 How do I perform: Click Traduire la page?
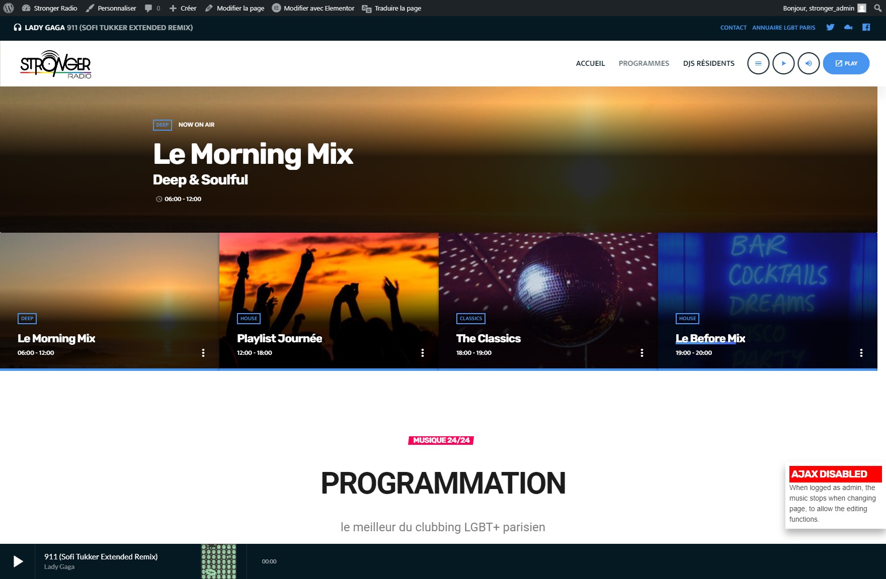coord(391,8)
